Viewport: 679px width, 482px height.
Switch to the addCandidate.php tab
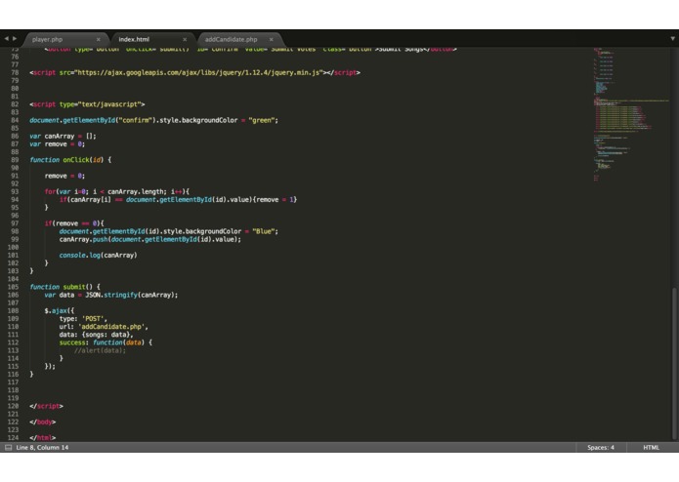point(231,39)
